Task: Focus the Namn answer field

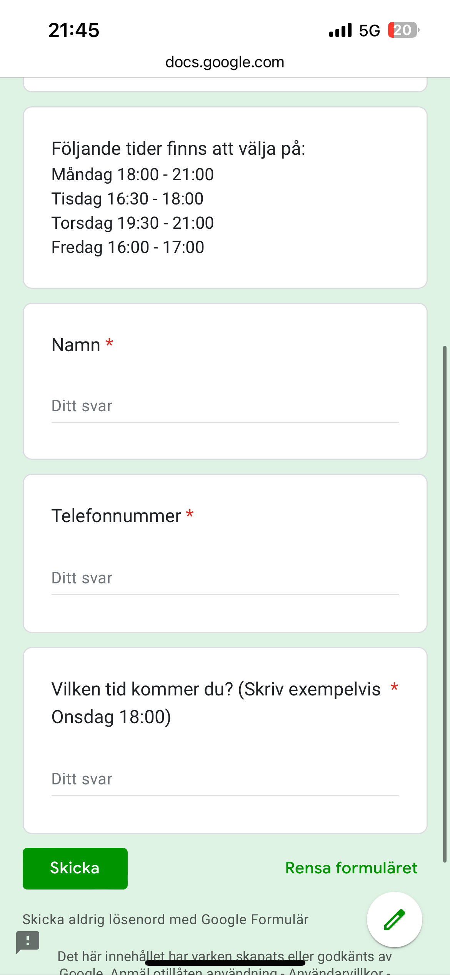Action: [x=225, y=406]
